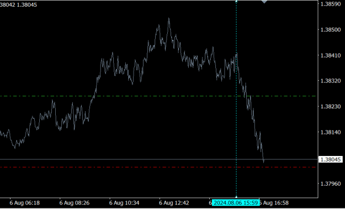Click the time label 6 Aug 12:42

[174, 202]
